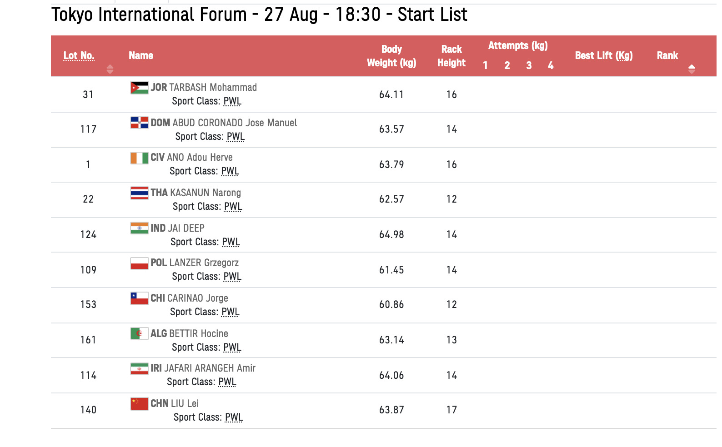Click the Côte d'Ivoire flag icon

(139, 158)
